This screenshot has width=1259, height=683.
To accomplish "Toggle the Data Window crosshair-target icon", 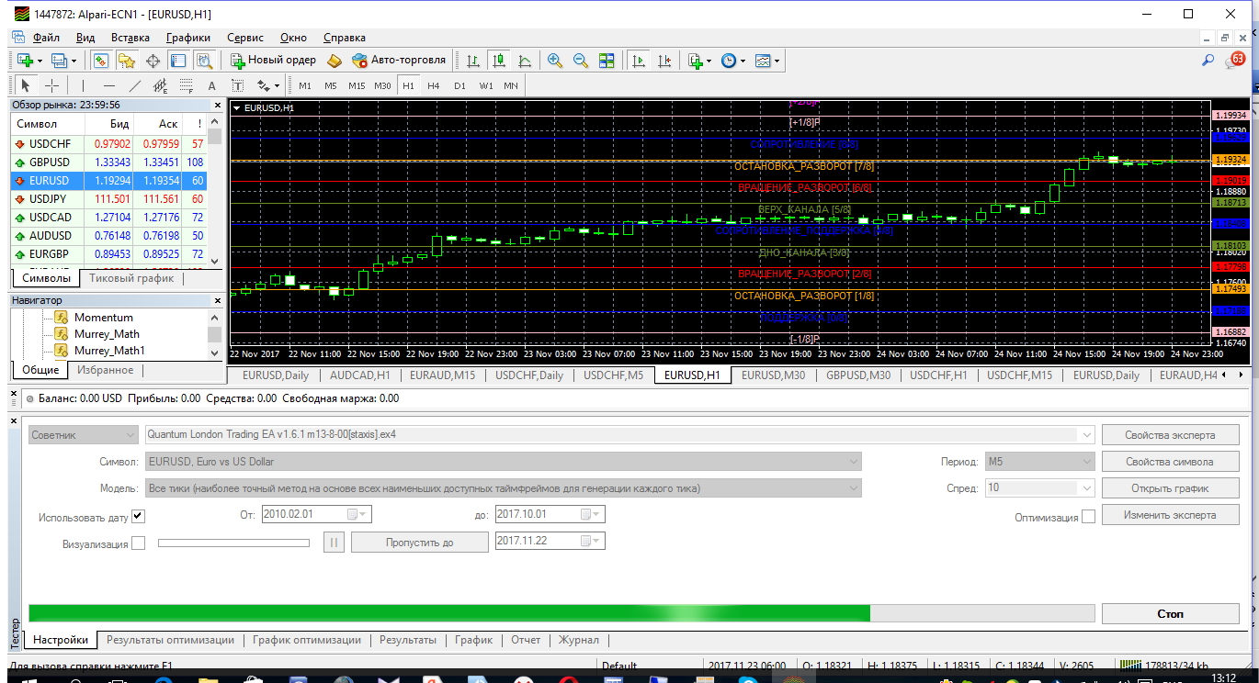I will pyautogui.click(x=153, y=60).
